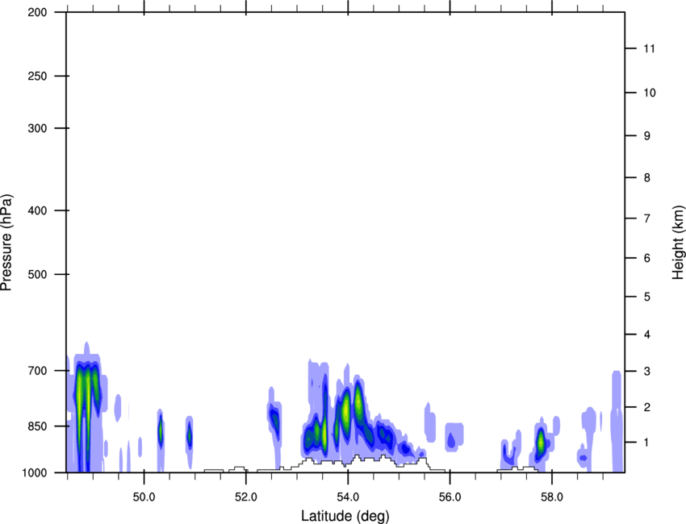Click the 58.0 latitude tick label
The width and height of the screenshot is (686, 524).
pos(552,497)
